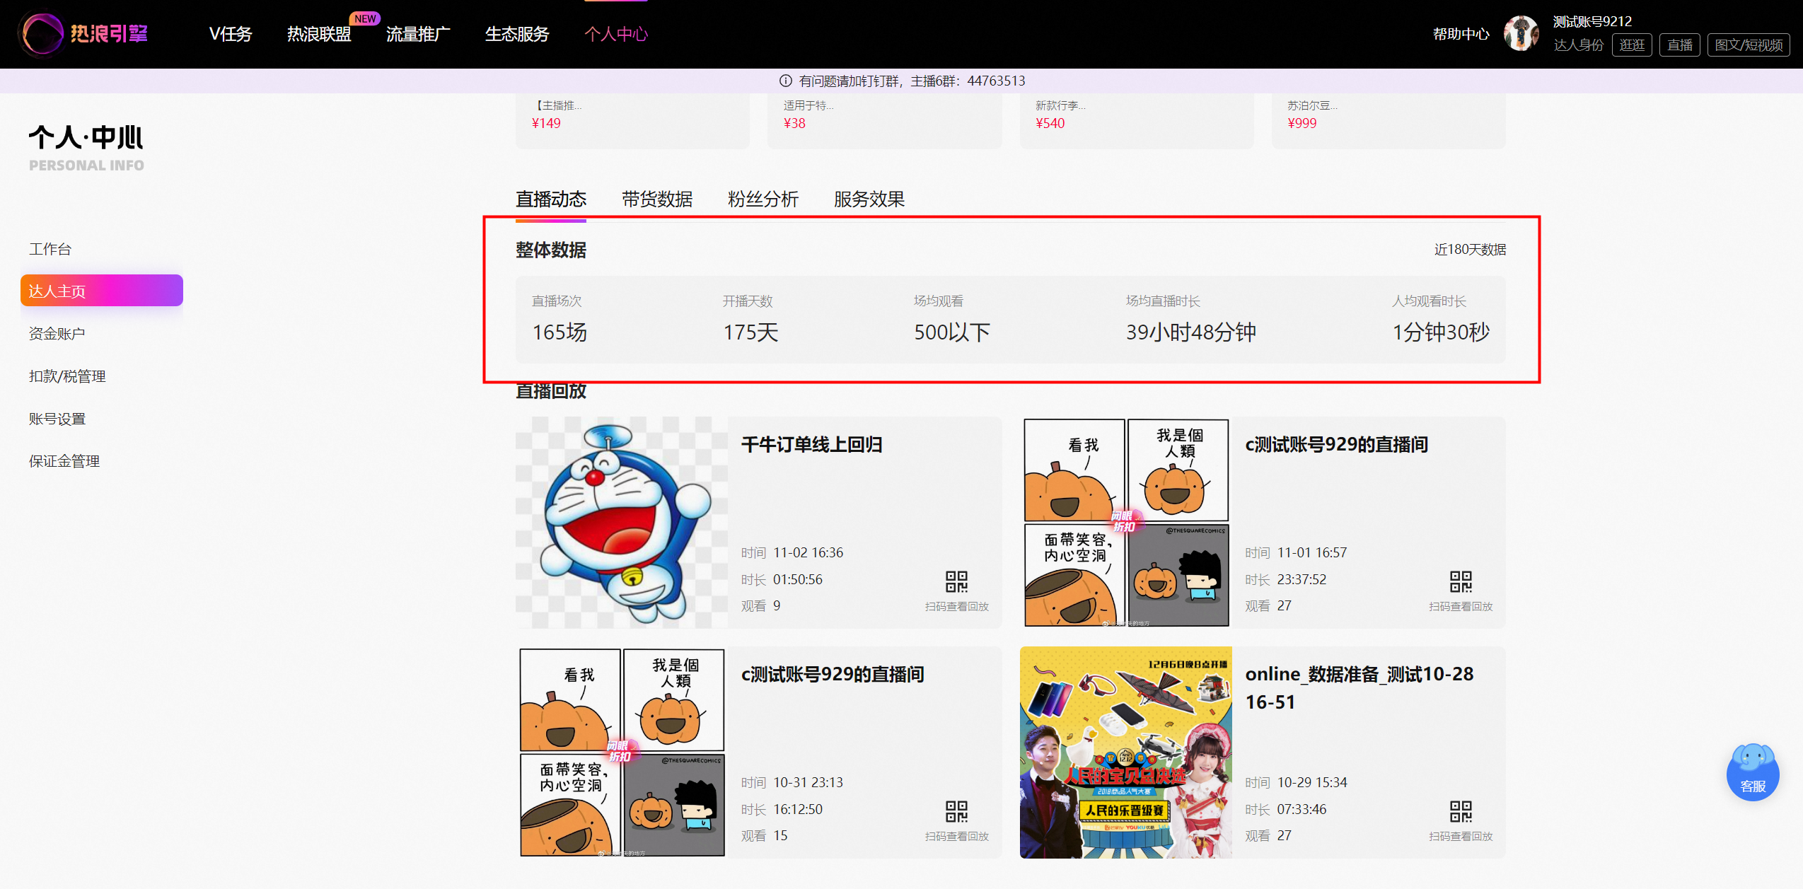Click the 图文/短视频 identity button
Viewport: 1803px width, 889px height.
pyautogui.click(x=1749, y=45)
